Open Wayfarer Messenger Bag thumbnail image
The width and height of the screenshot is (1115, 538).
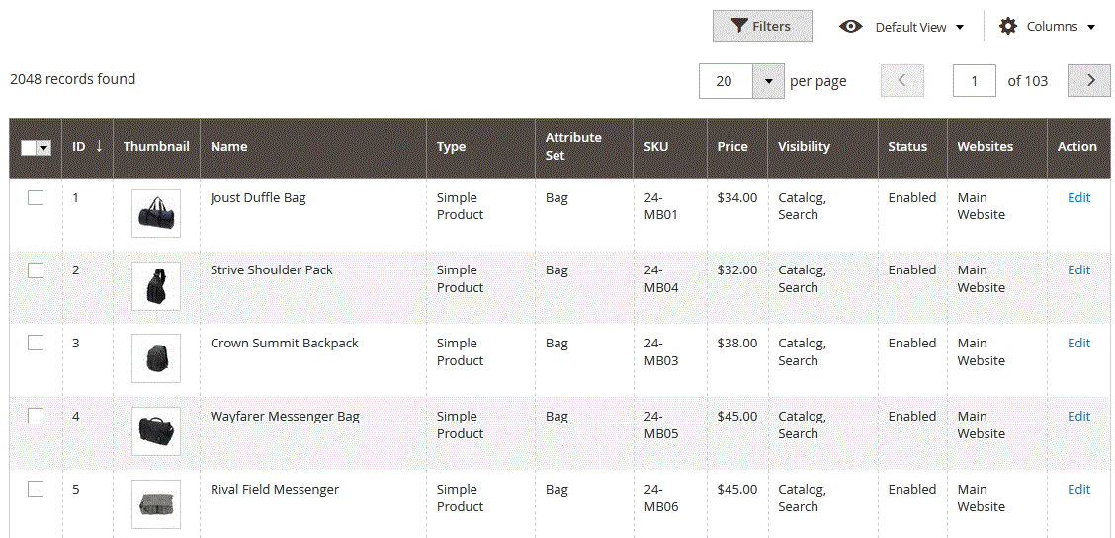(x=156, y=431)
